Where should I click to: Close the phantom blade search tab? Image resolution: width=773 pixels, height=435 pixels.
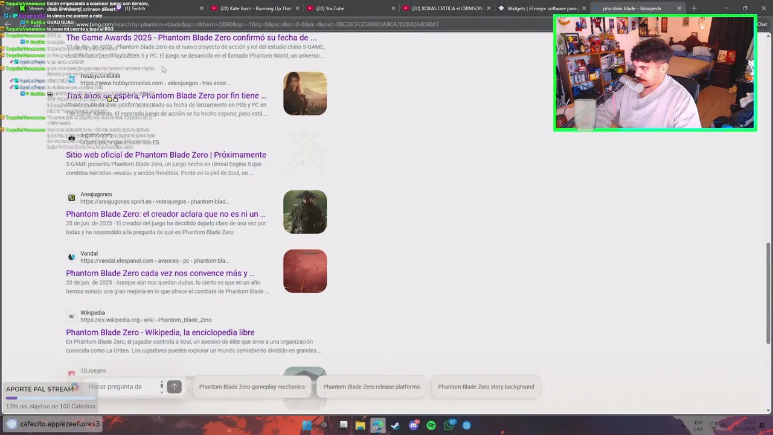pyautogui.click(x=679, y=8)
